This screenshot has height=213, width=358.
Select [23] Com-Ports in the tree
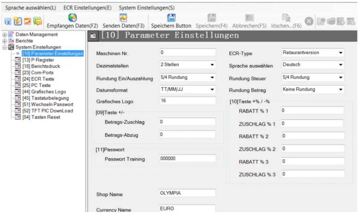tap(38, 73)
